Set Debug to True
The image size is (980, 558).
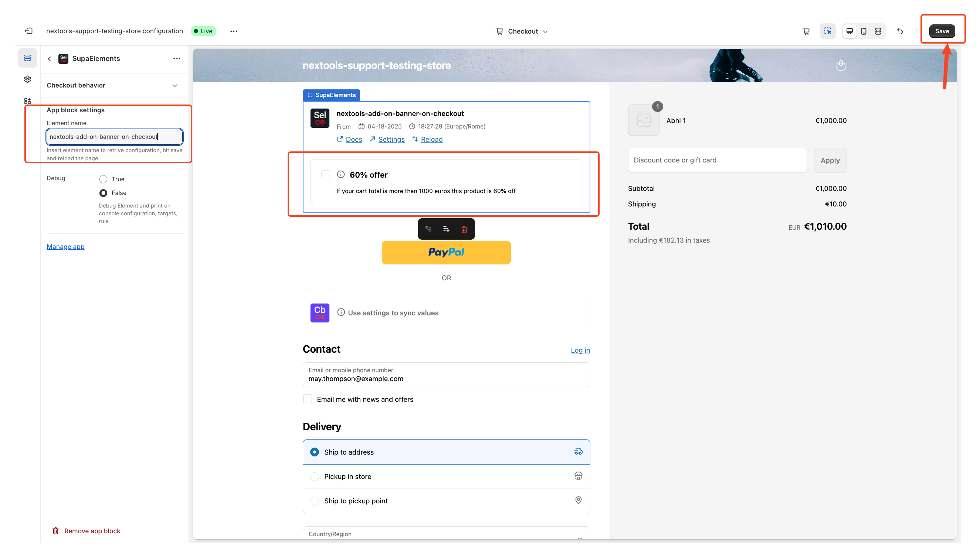(x=103, y=179)
